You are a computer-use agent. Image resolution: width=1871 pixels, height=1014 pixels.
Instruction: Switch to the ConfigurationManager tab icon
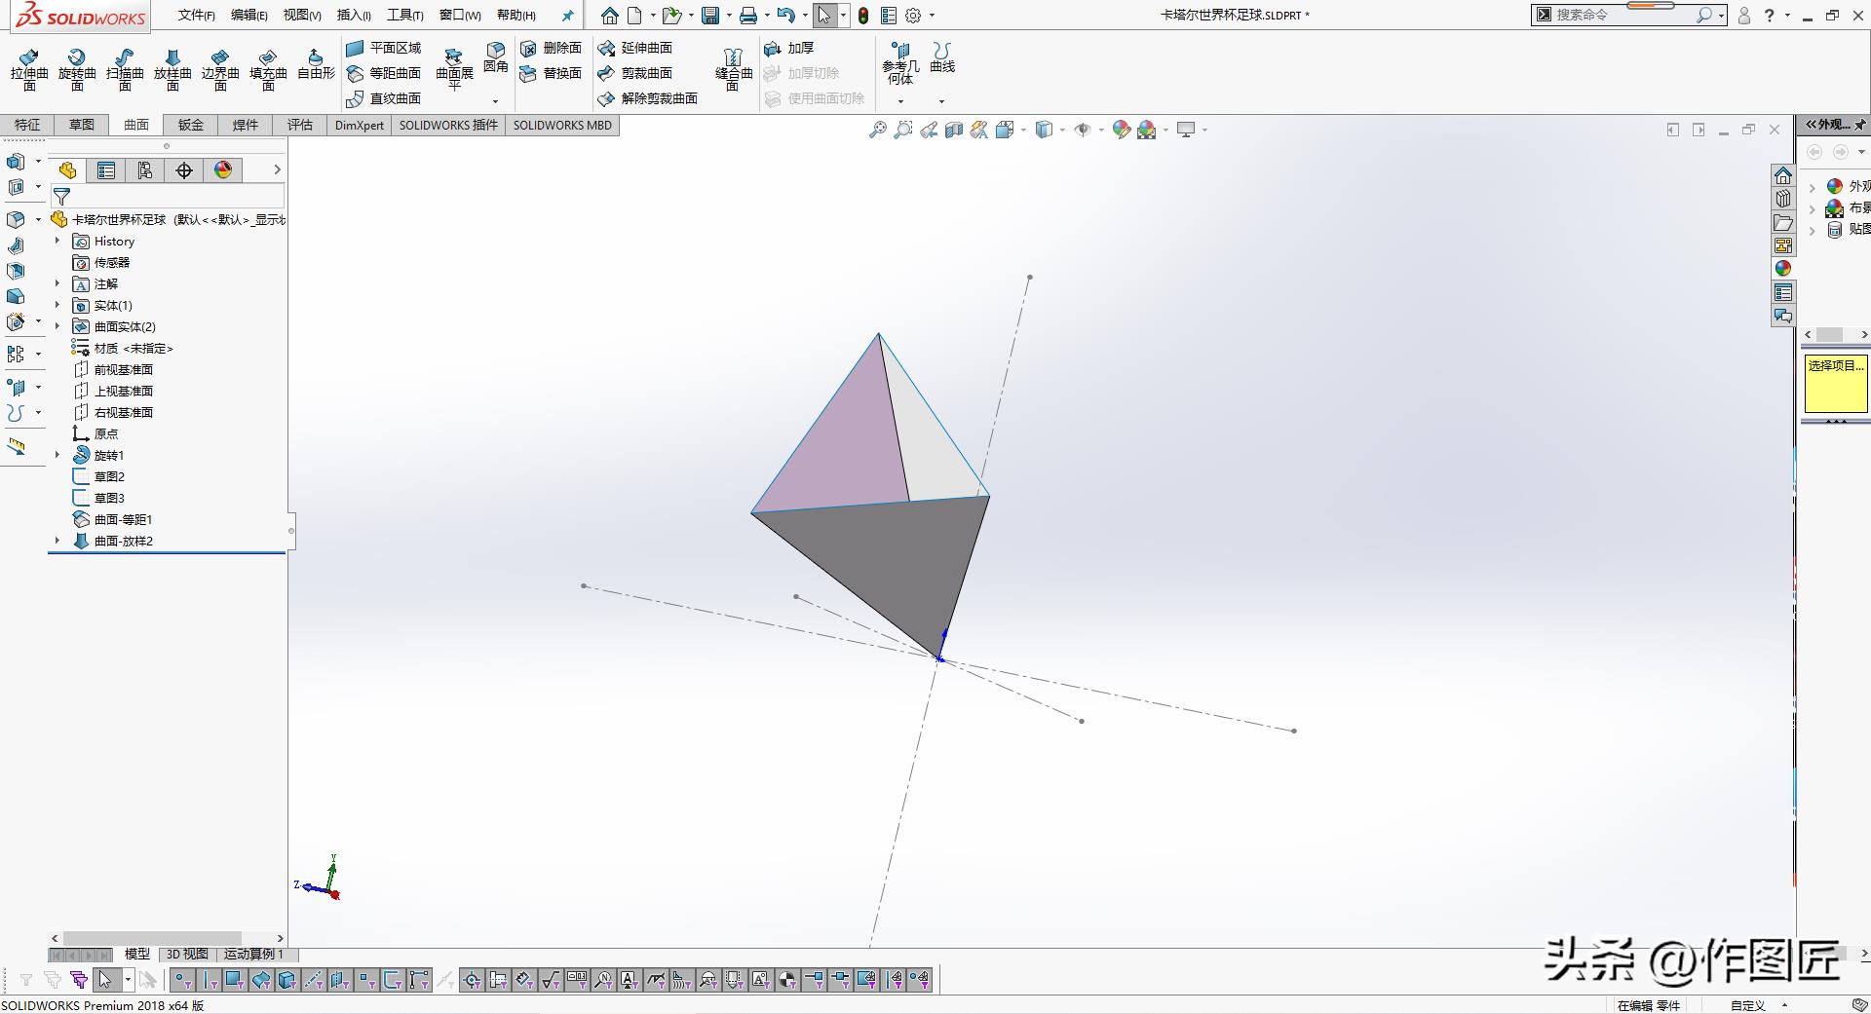point(145,170)
